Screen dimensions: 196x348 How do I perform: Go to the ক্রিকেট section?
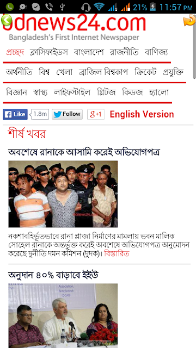pyautogui.click(x=145, y=72)
